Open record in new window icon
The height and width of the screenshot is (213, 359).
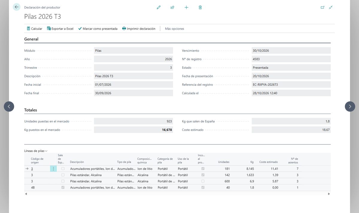323,7
